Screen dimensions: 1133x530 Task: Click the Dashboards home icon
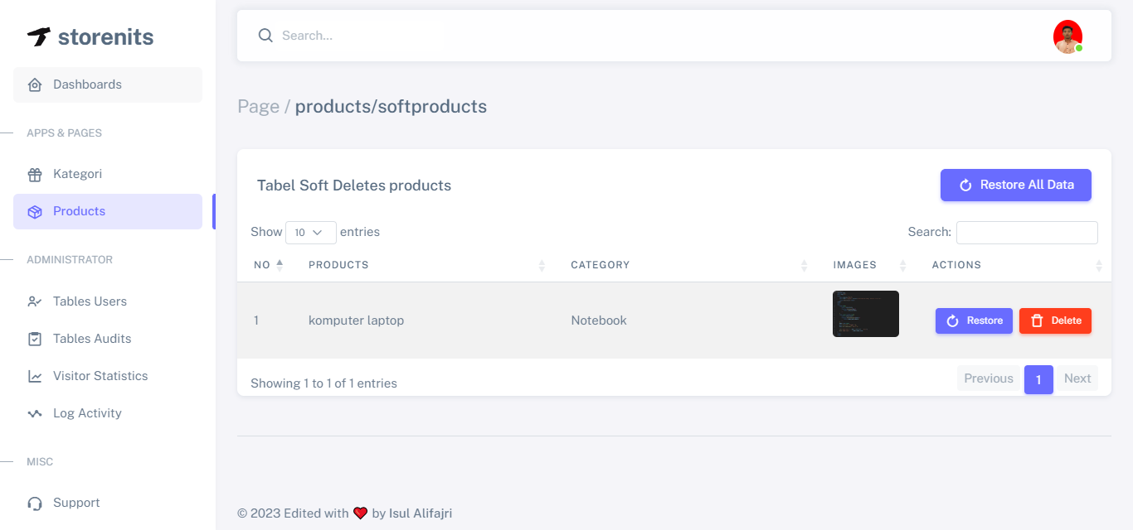[x=35, y=84]
